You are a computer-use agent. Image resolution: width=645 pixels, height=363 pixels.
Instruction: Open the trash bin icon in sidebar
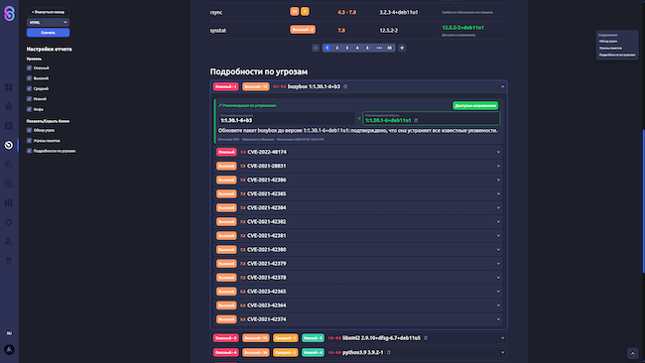(x=9, y=261)
